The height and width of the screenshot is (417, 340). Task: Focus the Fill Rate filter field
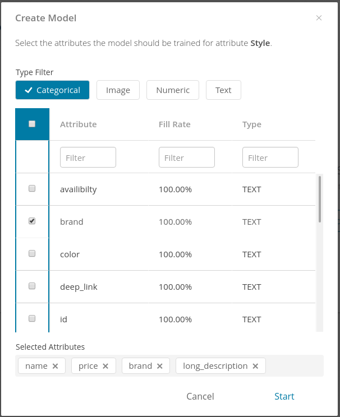tap(187, 157)
